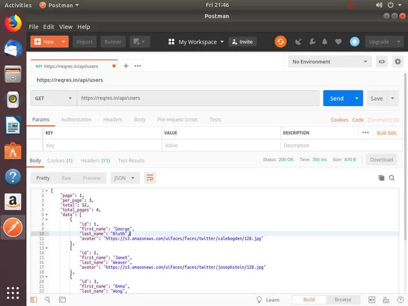Click the Send button
The width and height of the screenshot is (408, 306).
click(337, 98)
